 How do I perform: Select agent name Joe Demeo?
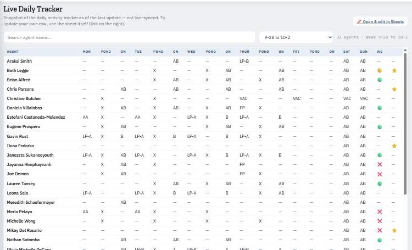point(18,174)
